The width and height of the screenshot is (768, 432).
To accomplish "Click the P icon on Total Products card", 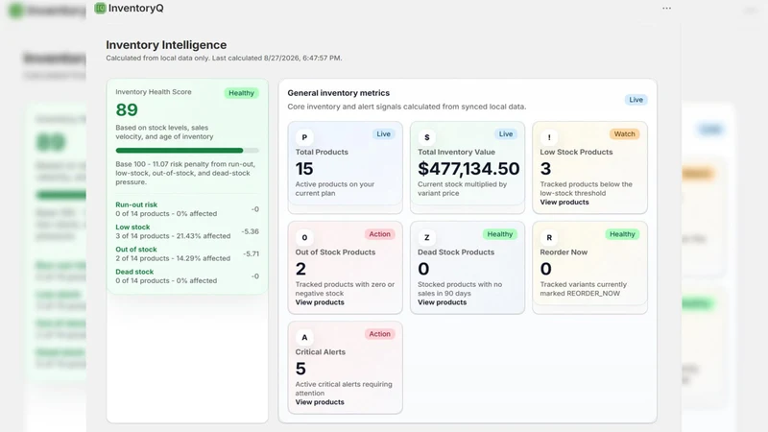I will pos(304,137).
